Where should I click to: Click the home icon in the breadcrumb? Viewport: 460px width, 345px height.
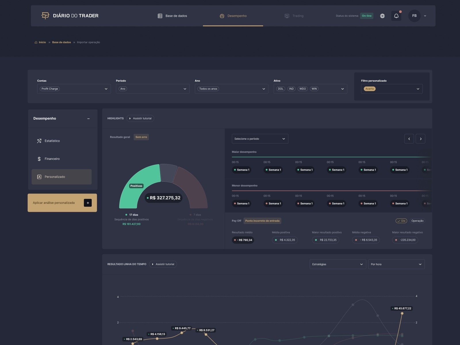tap(36, 42)
